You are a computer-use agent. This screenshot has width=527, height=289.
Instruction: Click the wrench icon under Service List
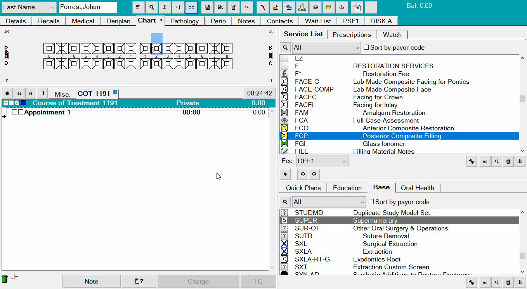(x=472, y=161)
